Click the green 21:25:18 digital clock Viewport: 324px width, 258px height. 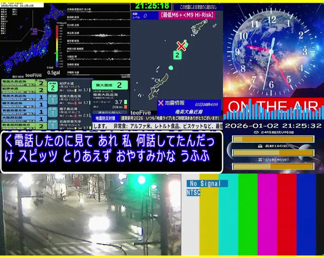(x=152, y=6)
